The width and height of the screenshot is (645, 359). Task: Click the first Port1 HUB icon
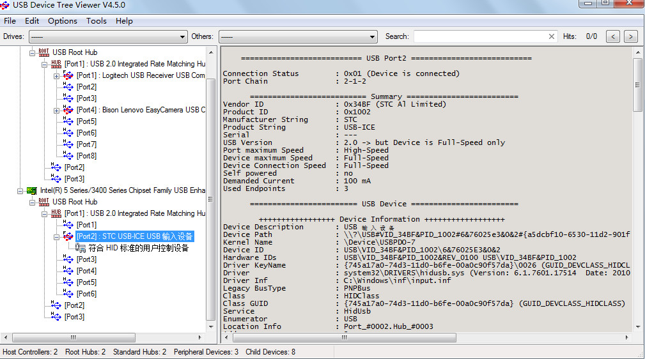56,64
